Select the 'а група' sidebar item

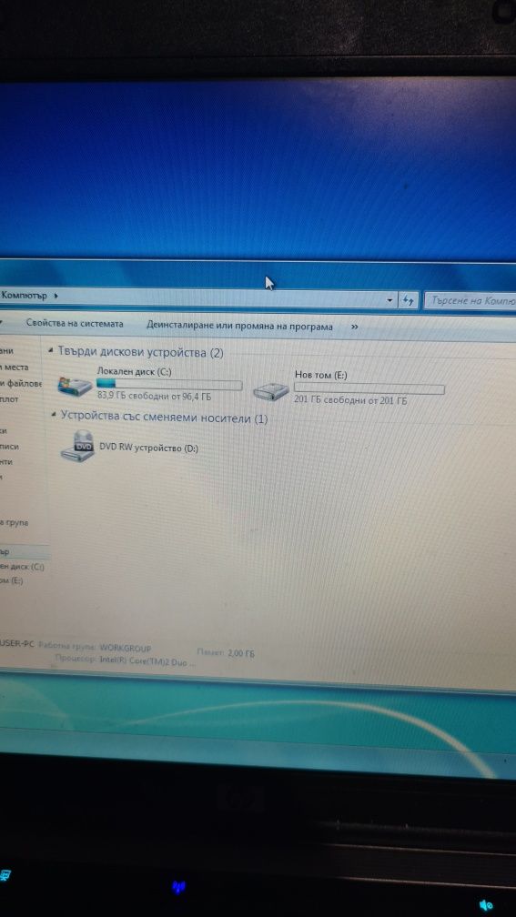click(15, 522)
